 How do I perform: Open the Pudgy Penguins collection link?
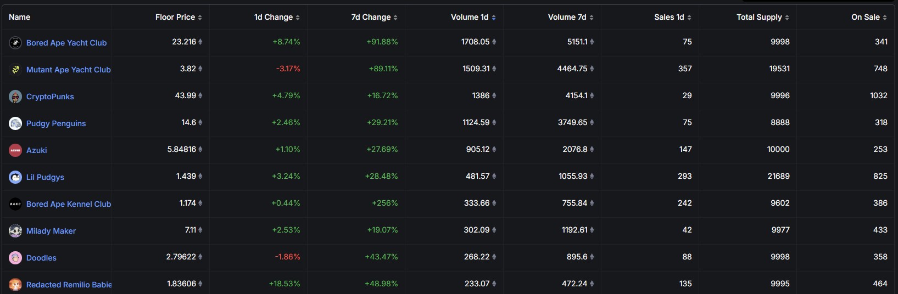[x=56, y=123]
